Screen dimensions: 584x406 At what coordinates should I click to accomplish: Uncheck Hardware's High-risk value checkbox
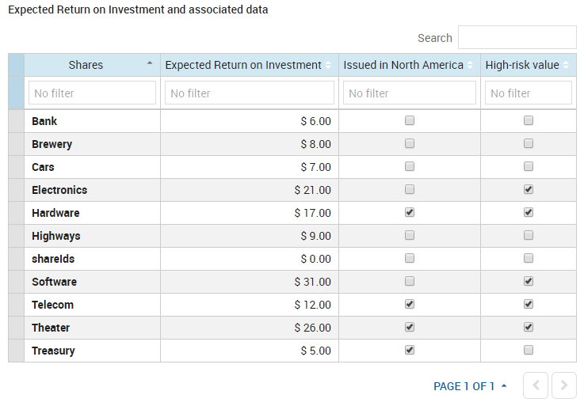click(x=529, y=213)
